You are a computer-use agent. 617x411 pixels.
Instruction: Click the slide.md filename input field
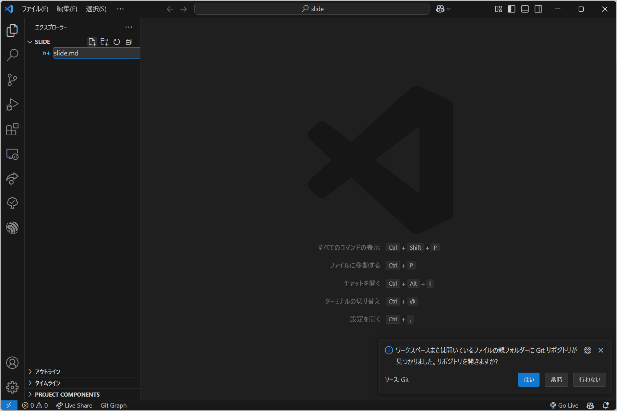click(x=97, y=53)
